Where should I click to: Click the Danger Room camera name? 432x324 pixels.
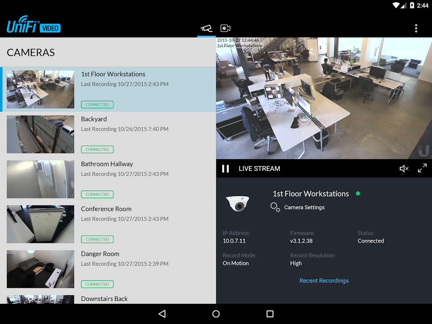pos(100,254)
